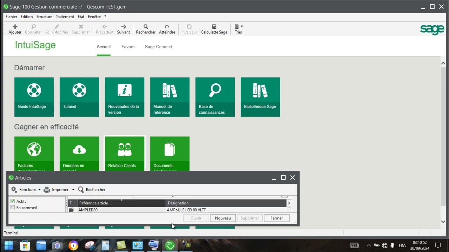Open the Fenêtre menu

pyautogui.click(x=94, y=17)
